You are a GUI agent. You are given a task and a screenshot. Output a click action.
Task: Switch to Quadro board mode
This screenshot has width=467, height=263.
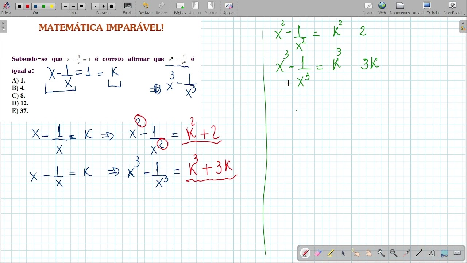(x=368, y=8)
